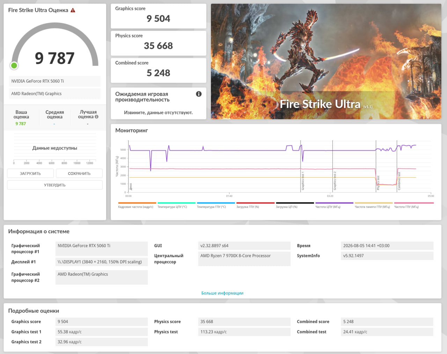
Task: Click the 01:40 time label on chart
Action: (x=229, y=196)
